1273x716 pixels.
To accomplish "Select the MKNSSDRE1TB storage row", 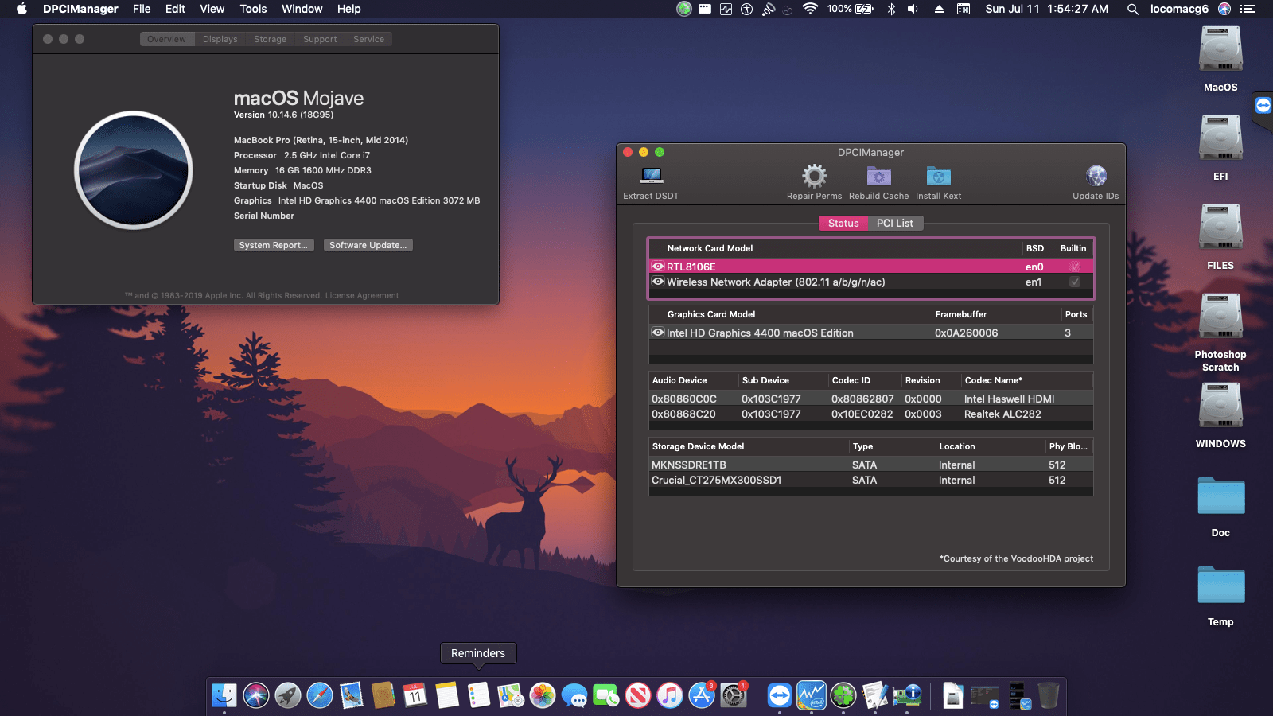I will (x=871, y=465).
